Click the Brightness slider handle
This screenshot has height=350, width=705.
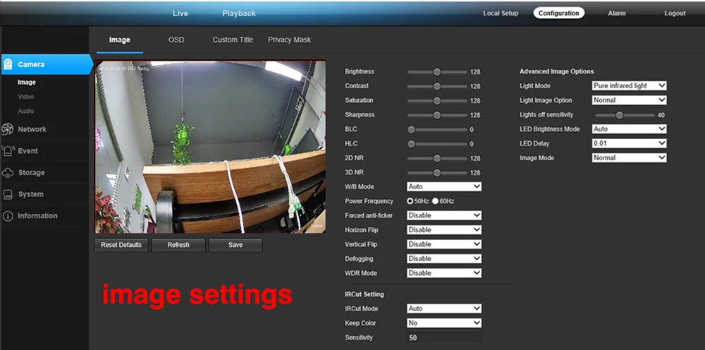(436, 72)
